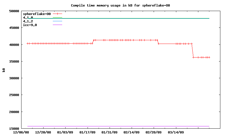Click the blue 4.1.2 legend line sample
Image resolution: width=226 pixels, height=136 pixels.
[57, 21]
